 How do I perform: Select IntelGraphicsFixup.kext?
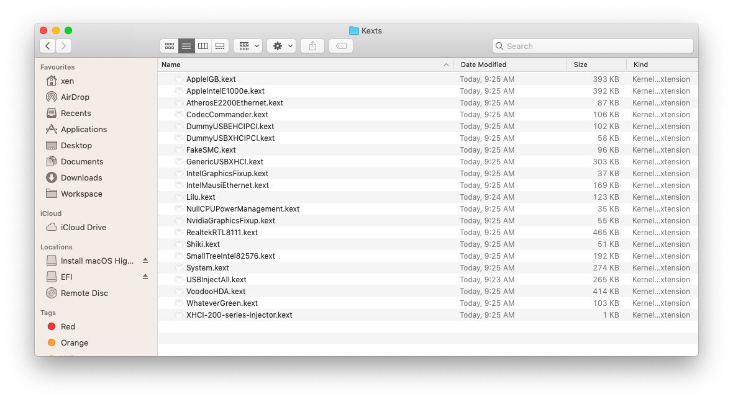tap(227, 174)
